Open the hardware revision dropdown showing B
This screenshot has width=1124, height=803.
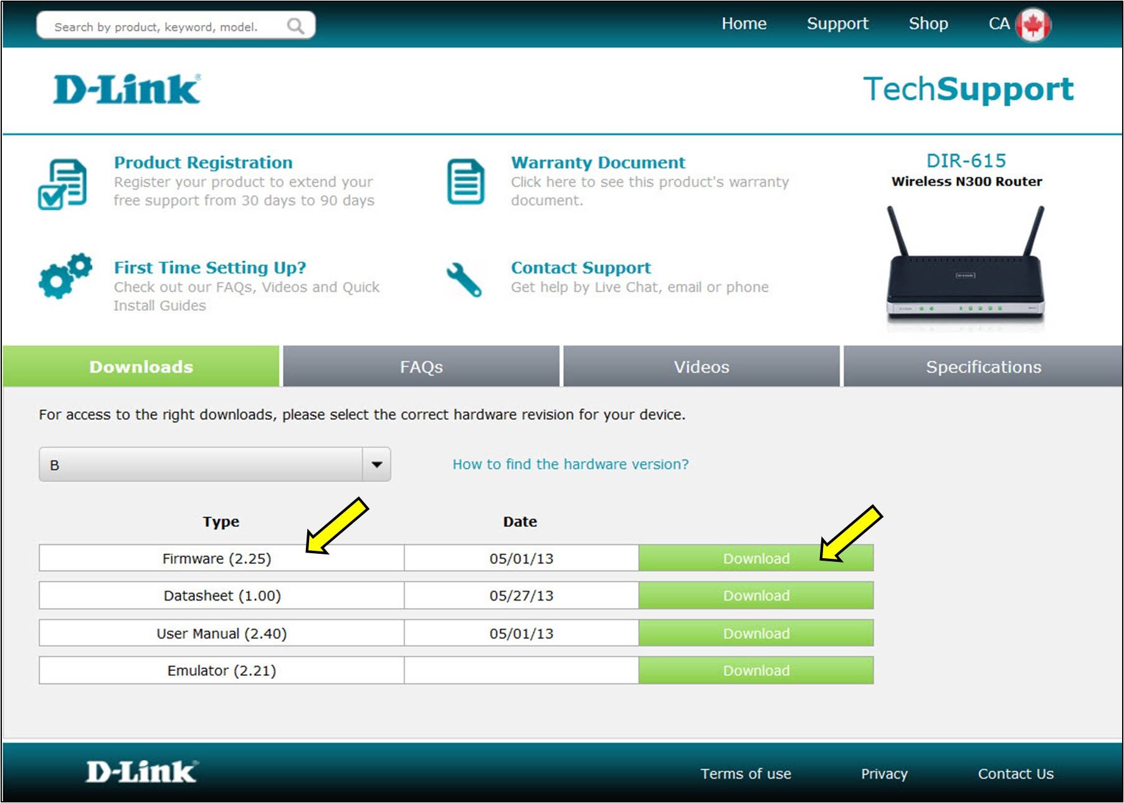[x=215, y=464]
